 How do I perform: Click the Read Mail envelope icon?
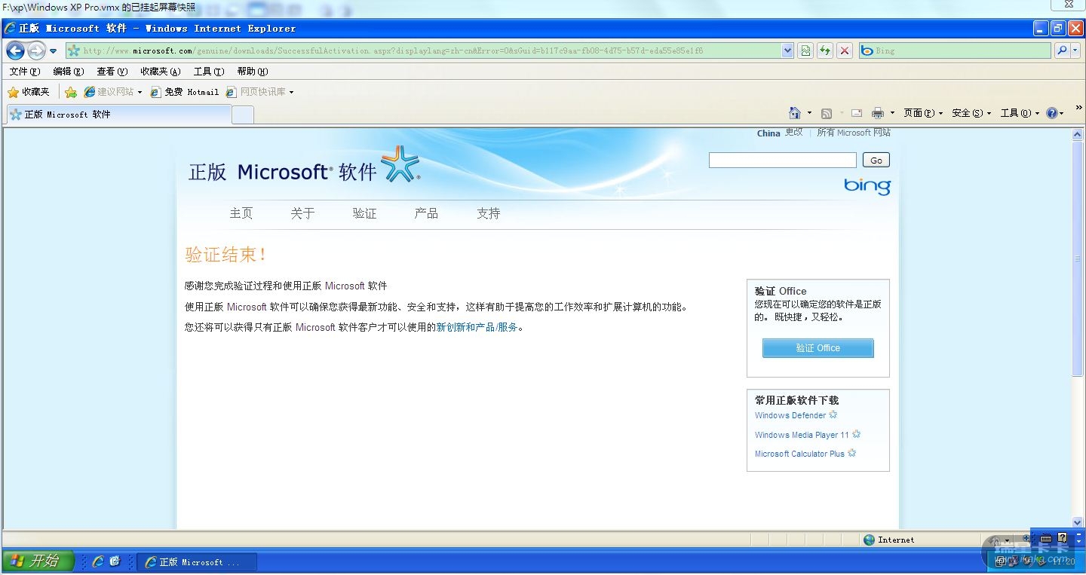(x=857, y=113)
